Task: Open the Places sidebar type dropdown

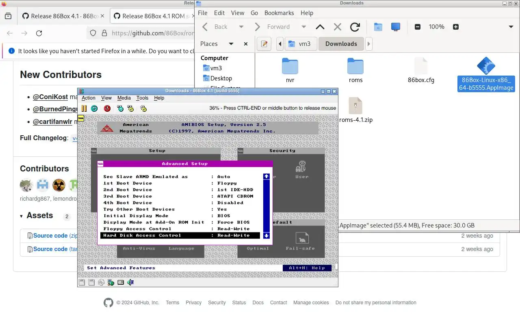Action: coord(231,44)
